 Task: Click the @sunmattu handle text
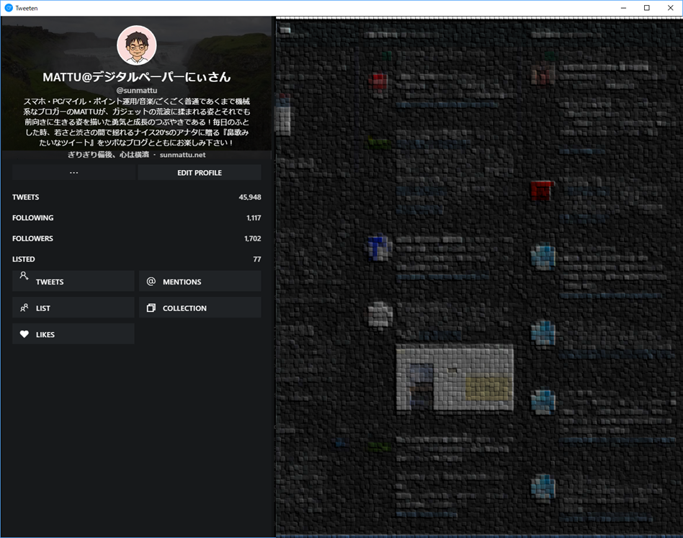tap(137, 91)
